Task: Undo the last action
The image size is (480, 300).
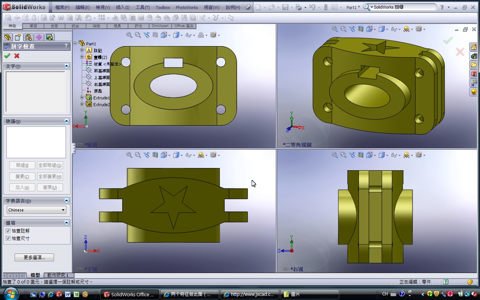Action: (x=312, y=7)
